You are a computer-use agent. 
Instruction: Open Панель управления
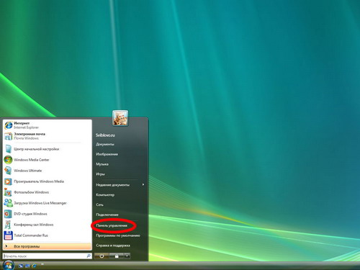[112, 225]
